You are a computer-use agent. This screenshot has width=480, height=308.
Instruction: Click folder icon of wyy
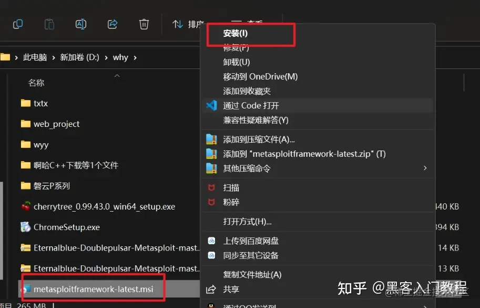(26, 144)
